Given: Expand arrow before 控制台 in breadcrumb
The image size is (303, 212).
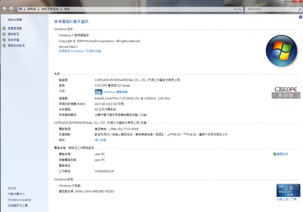Looking at the screenshot, I should tap(24, 9).
